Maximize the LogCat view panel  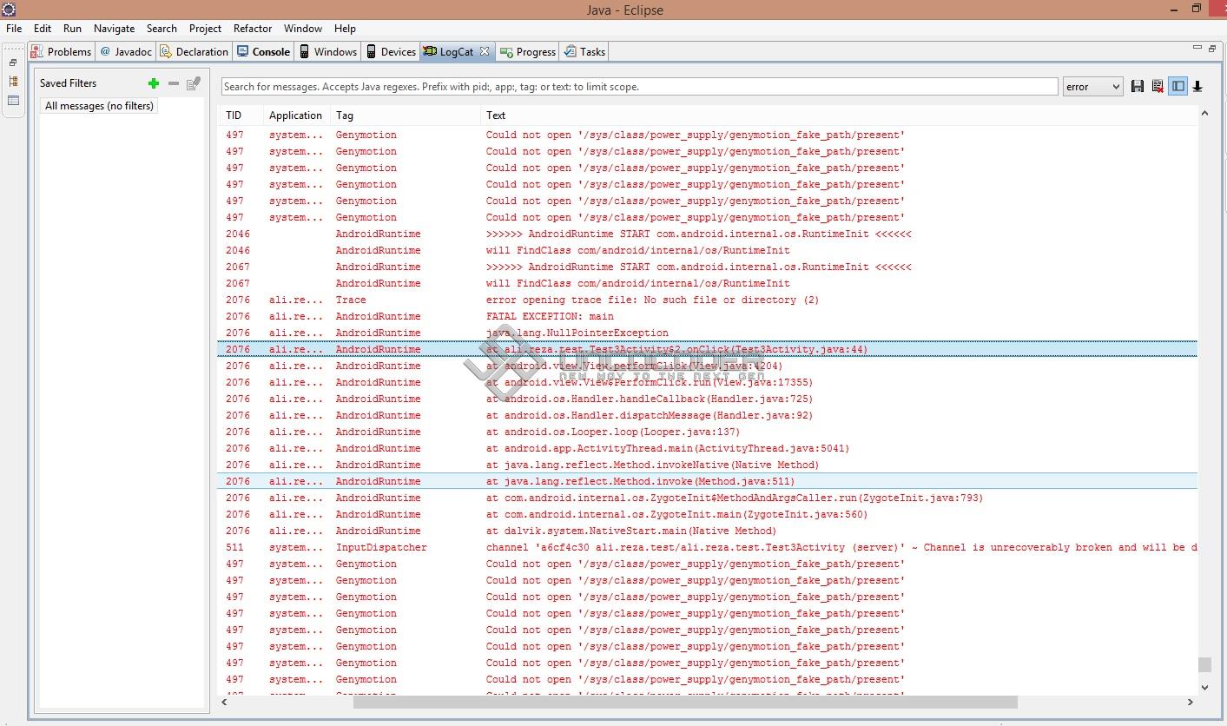1213,48
